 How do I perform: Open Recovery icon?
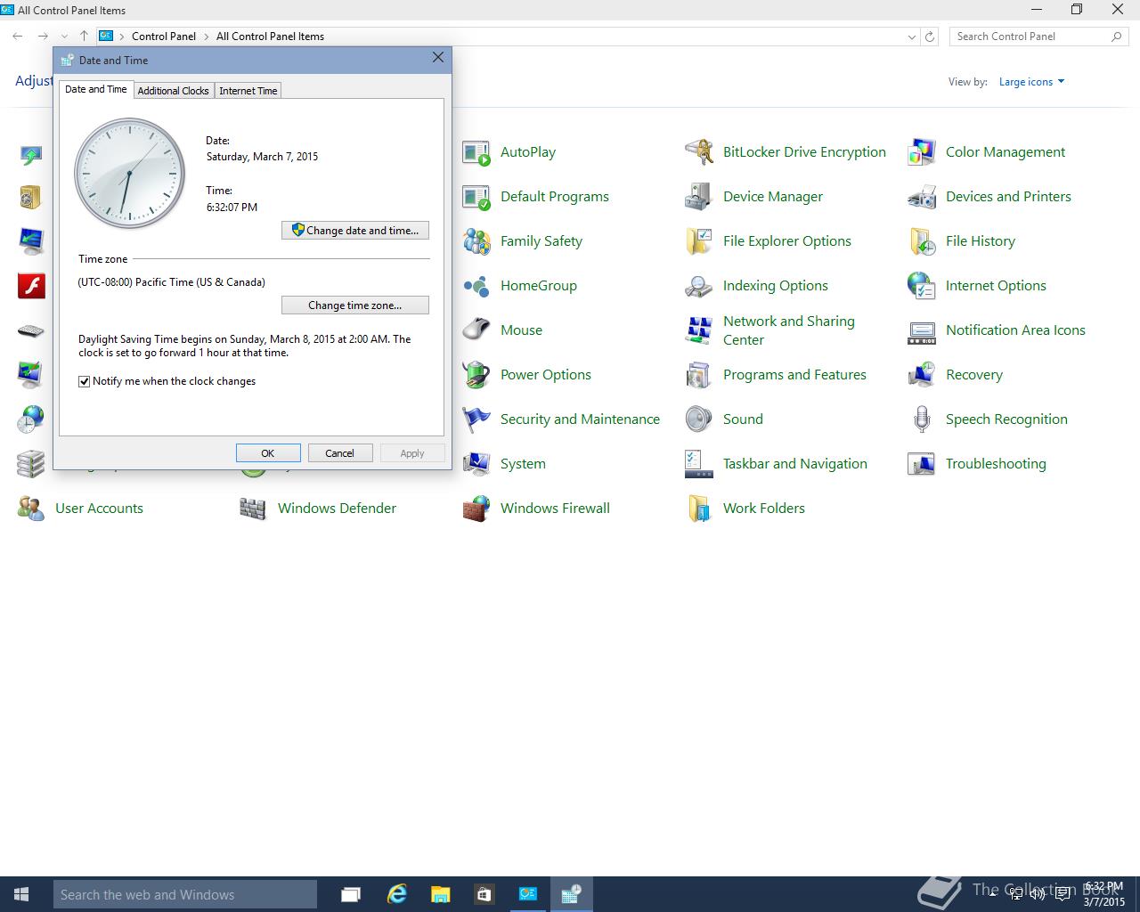point(922,375)
